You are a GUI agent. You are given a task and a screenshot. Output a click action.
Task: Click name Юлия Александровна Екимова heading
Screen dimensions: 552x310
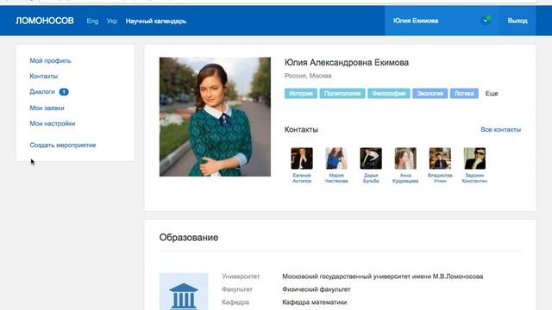pos(347,63)
